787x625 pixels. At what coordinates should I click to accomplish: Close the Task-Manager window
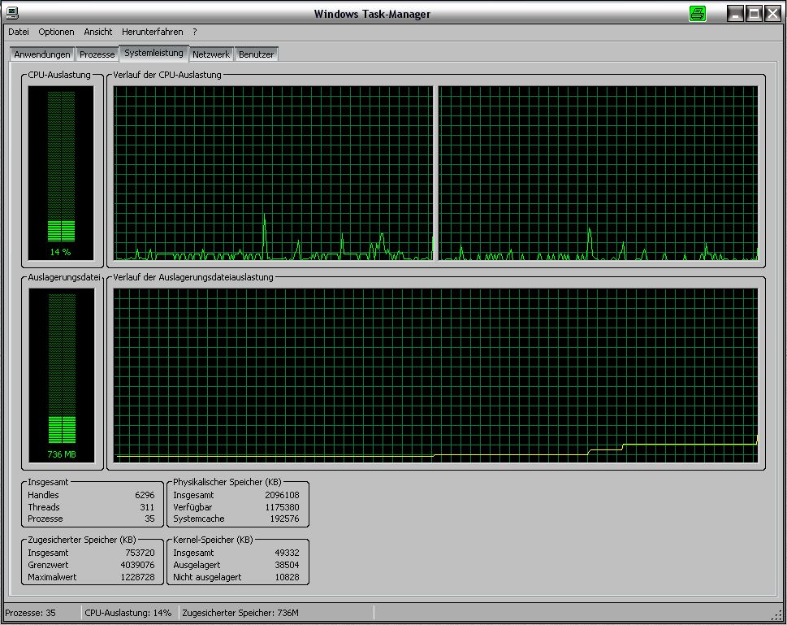[x=772, y=14]
